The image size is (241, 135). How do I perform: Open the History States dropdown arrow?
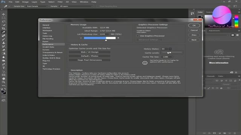click(x=170, y=49)
